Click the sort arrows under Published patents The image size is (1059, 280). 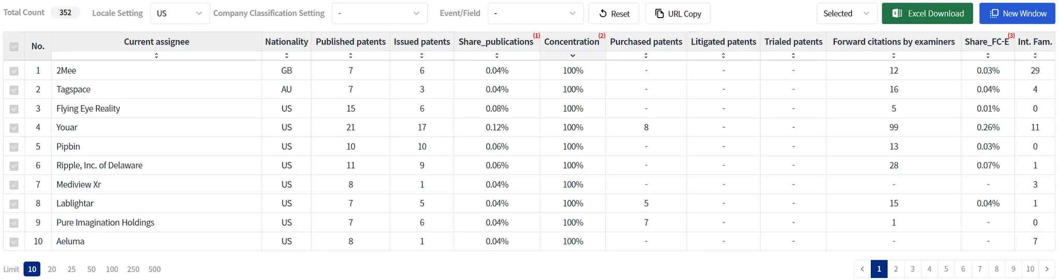click(351, 55)
